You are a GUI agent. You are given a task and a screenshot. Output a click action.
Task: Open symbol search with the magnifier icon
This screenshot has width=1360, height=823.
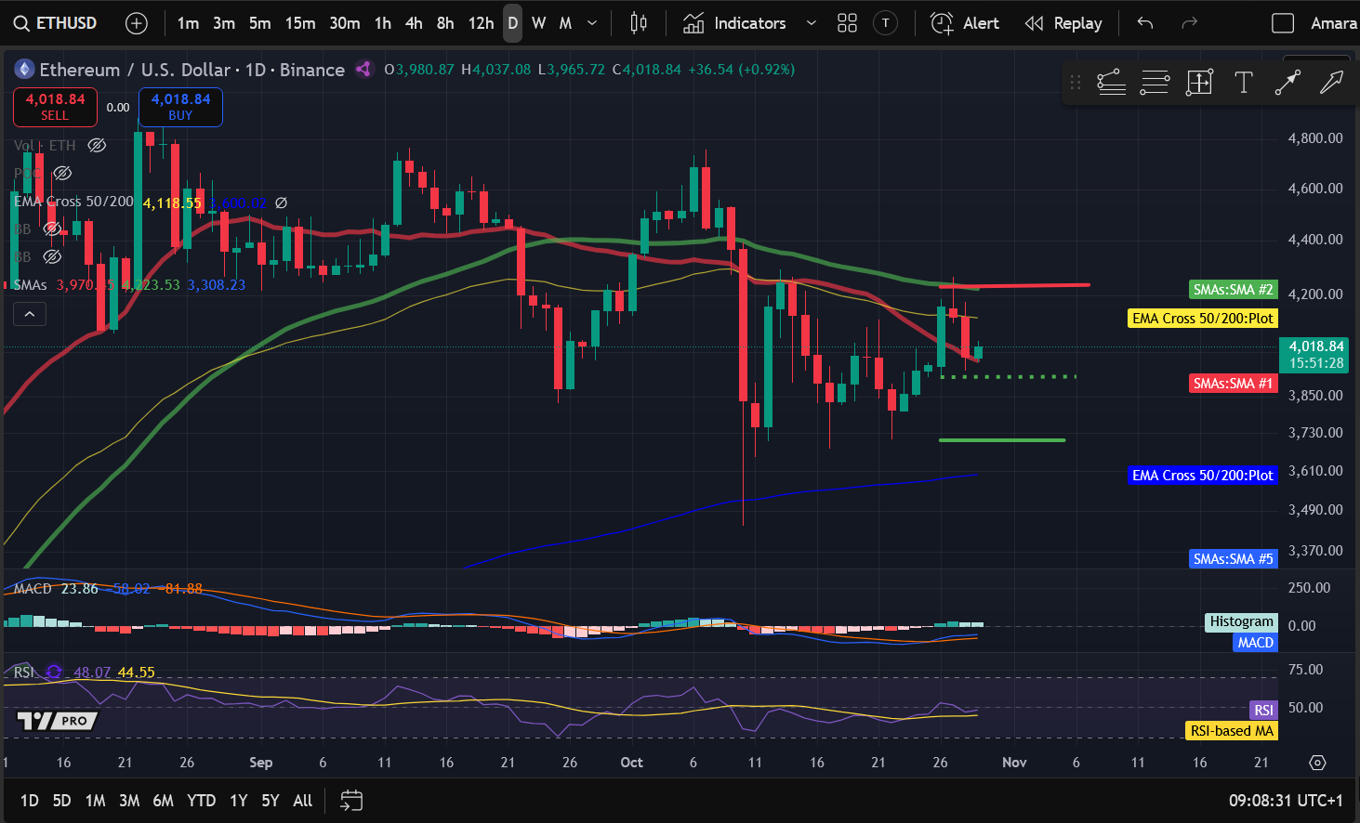click(x=20, y=23)
